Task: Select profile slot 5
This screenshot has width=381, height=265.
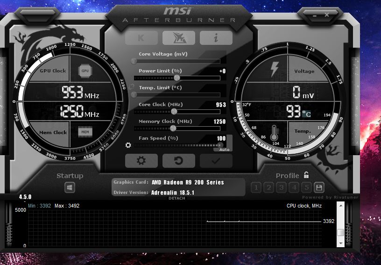Action: pos(307,187)
